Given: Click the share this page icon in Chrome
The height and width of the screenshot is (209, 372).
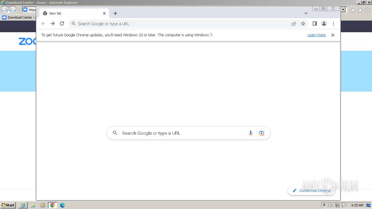Looking at the screenshot, I should coord(294,24).
